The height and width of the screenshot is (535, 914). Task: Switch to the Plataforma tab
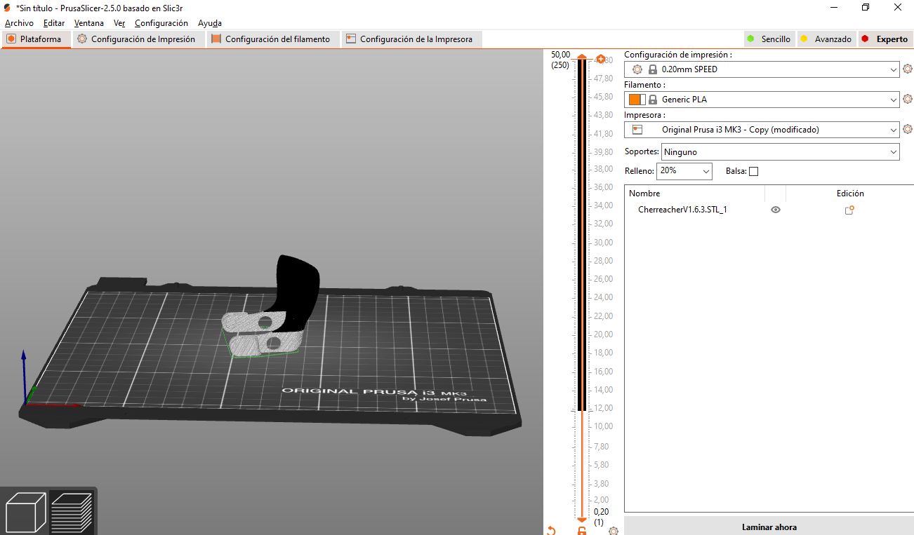click(x=37, y=39)
